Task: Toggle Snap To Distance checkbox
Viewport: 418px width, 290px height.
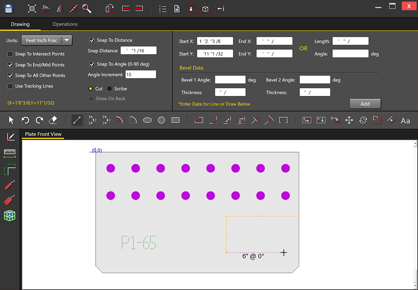Action: pyautogui.click(x=92, y=40)
